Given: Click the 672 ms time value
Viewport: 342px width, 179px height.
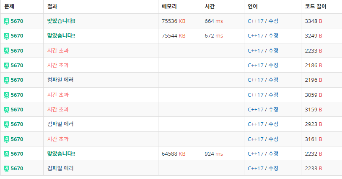Looking at the screenshot, I should [214, 36].
